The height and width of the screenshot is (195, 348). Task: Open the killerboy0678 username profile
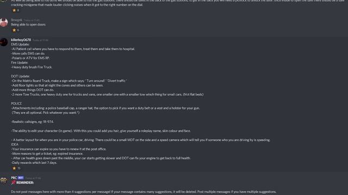[21, 40]
